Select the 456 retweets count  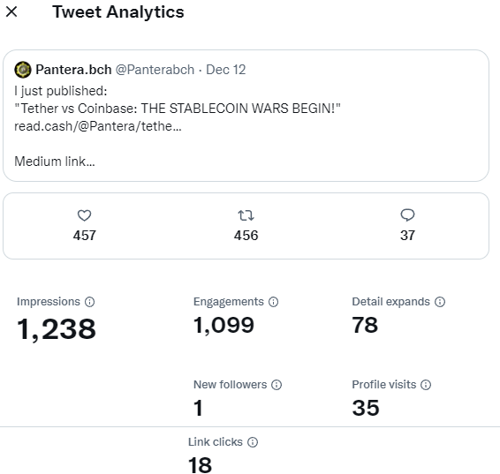(246, 236)
